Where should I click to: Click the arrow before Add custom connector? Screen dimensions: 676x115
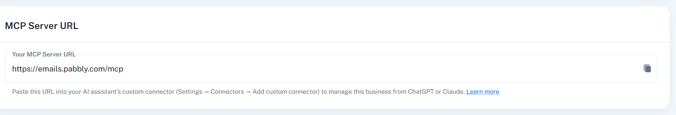click(248, 92)
